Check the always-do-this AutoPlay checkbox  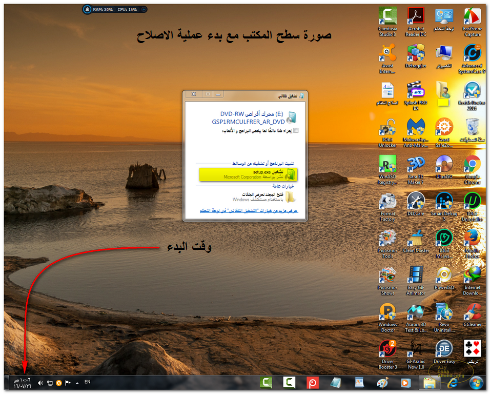(296, 131)
